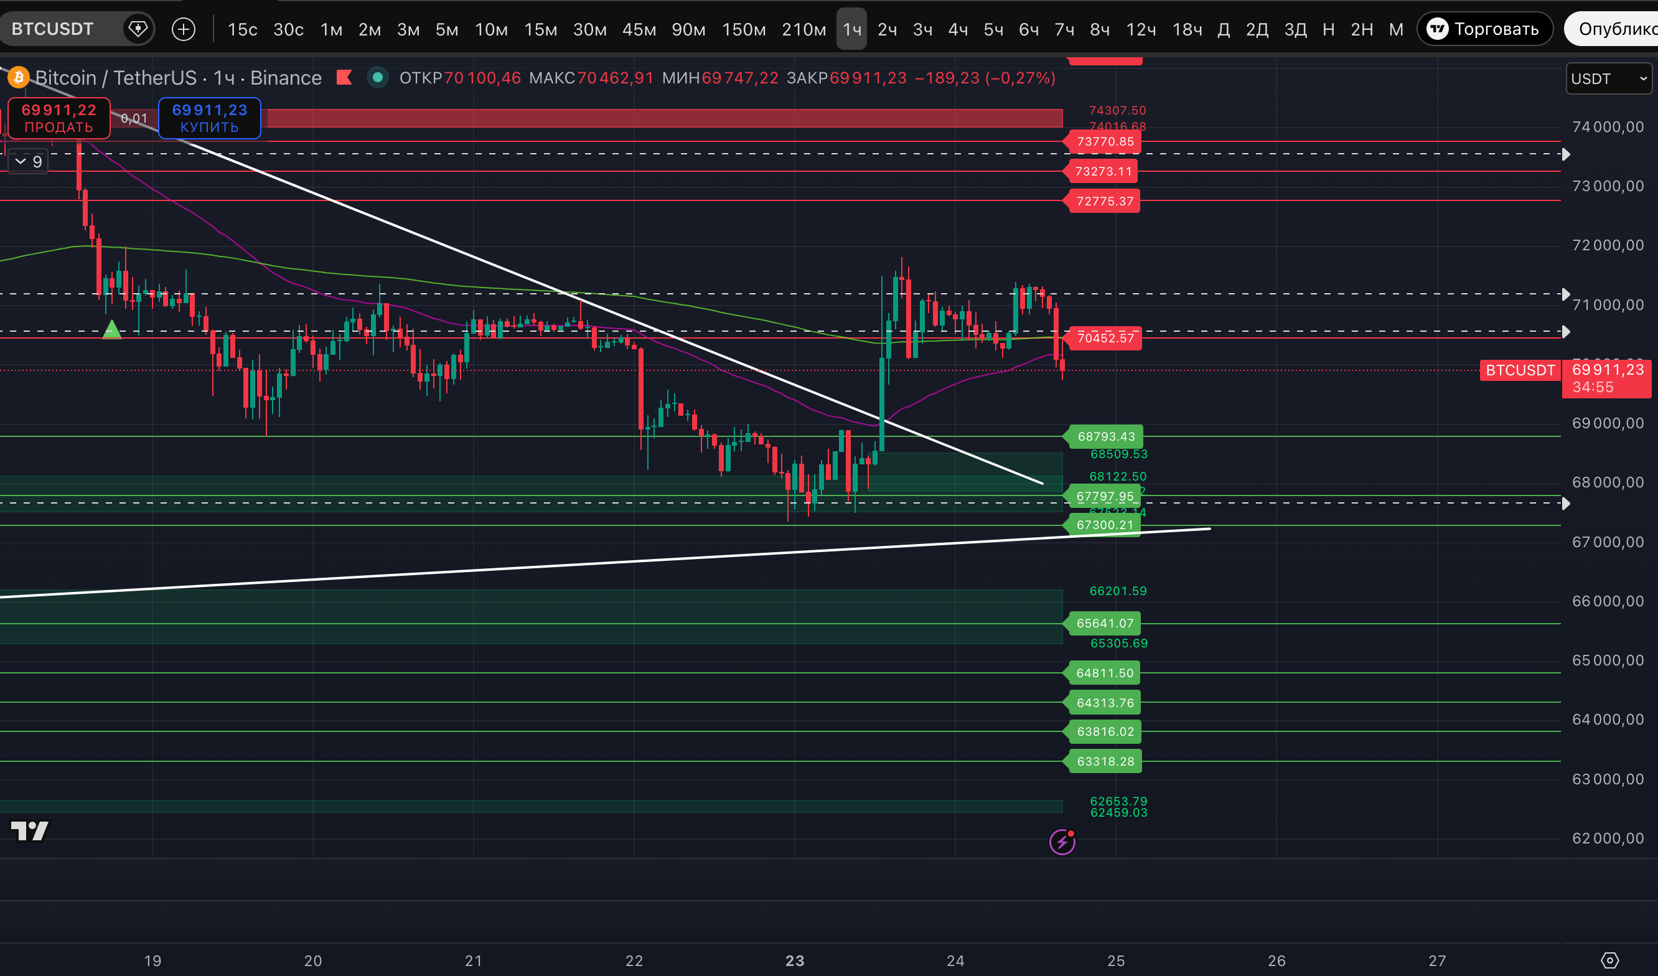Screen dimensions: 1658x976
Task: Click the plus circle compare symbol icon
Action: [x=184, y=29]
